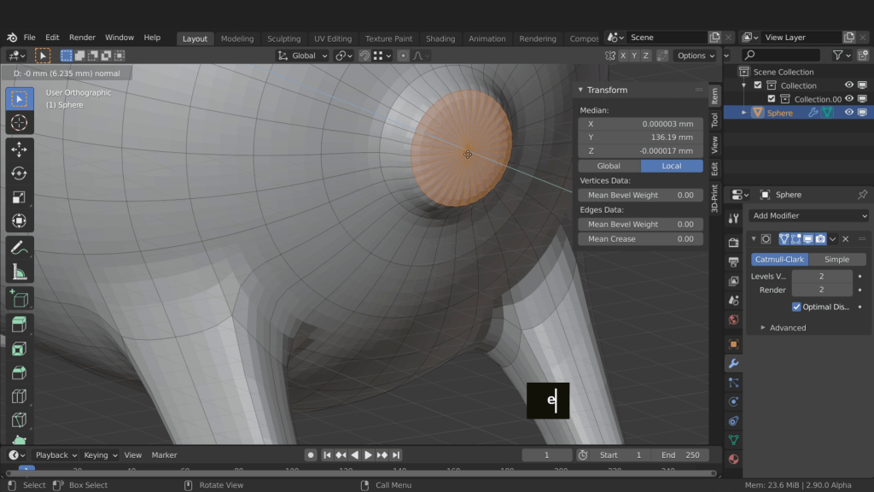Open the Sculpting workspace tab
The height and width of the screenshot is (492, 874).
[283, 38]
